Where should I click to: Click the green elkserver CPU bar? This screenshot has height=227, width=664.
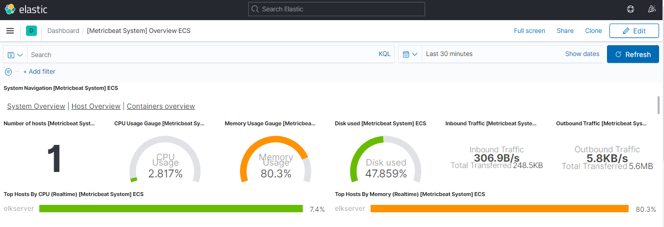coord(171,209)
